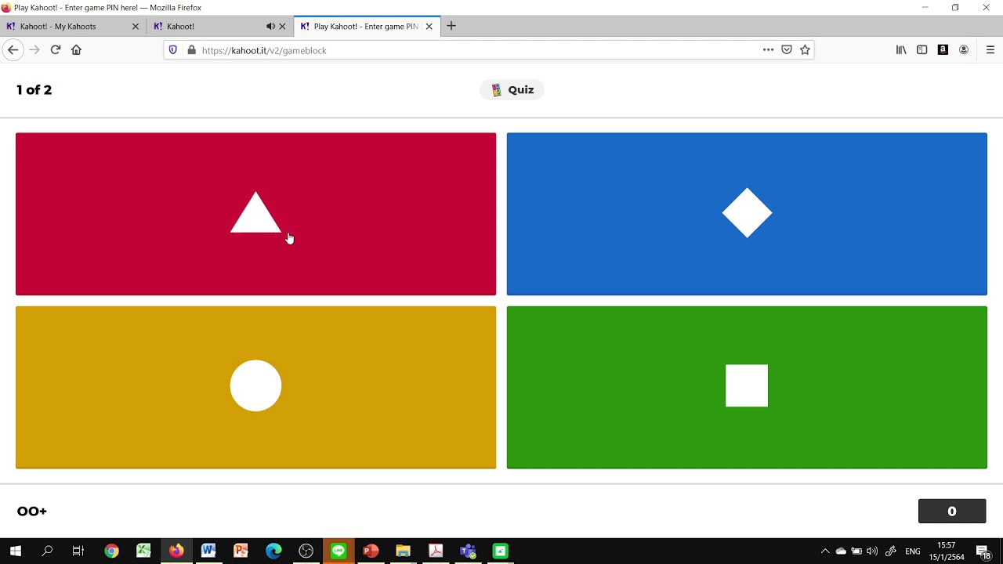1003x564 pixels.
Task: Switch ENG input language
Action: (x=913, y=551)
